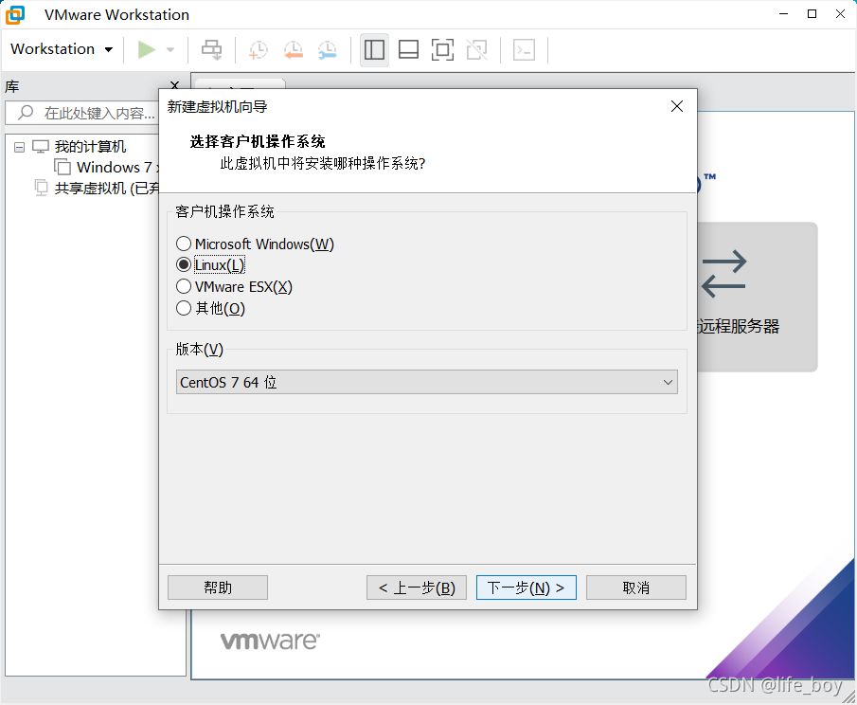Open the Workstation dropdown menu
This screenshot has width=857, height=705.
pyautogui.click(x=62, y=49)
